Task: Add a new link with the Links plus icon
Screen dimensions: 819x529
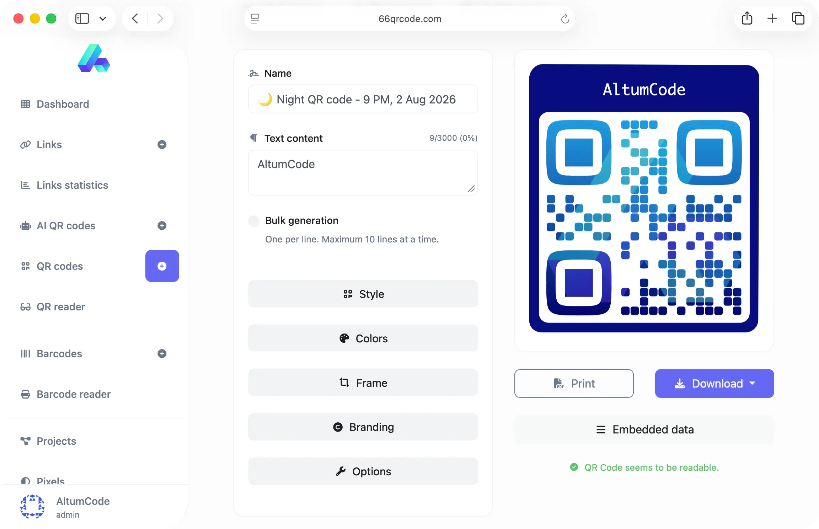Action: point(162,145)
